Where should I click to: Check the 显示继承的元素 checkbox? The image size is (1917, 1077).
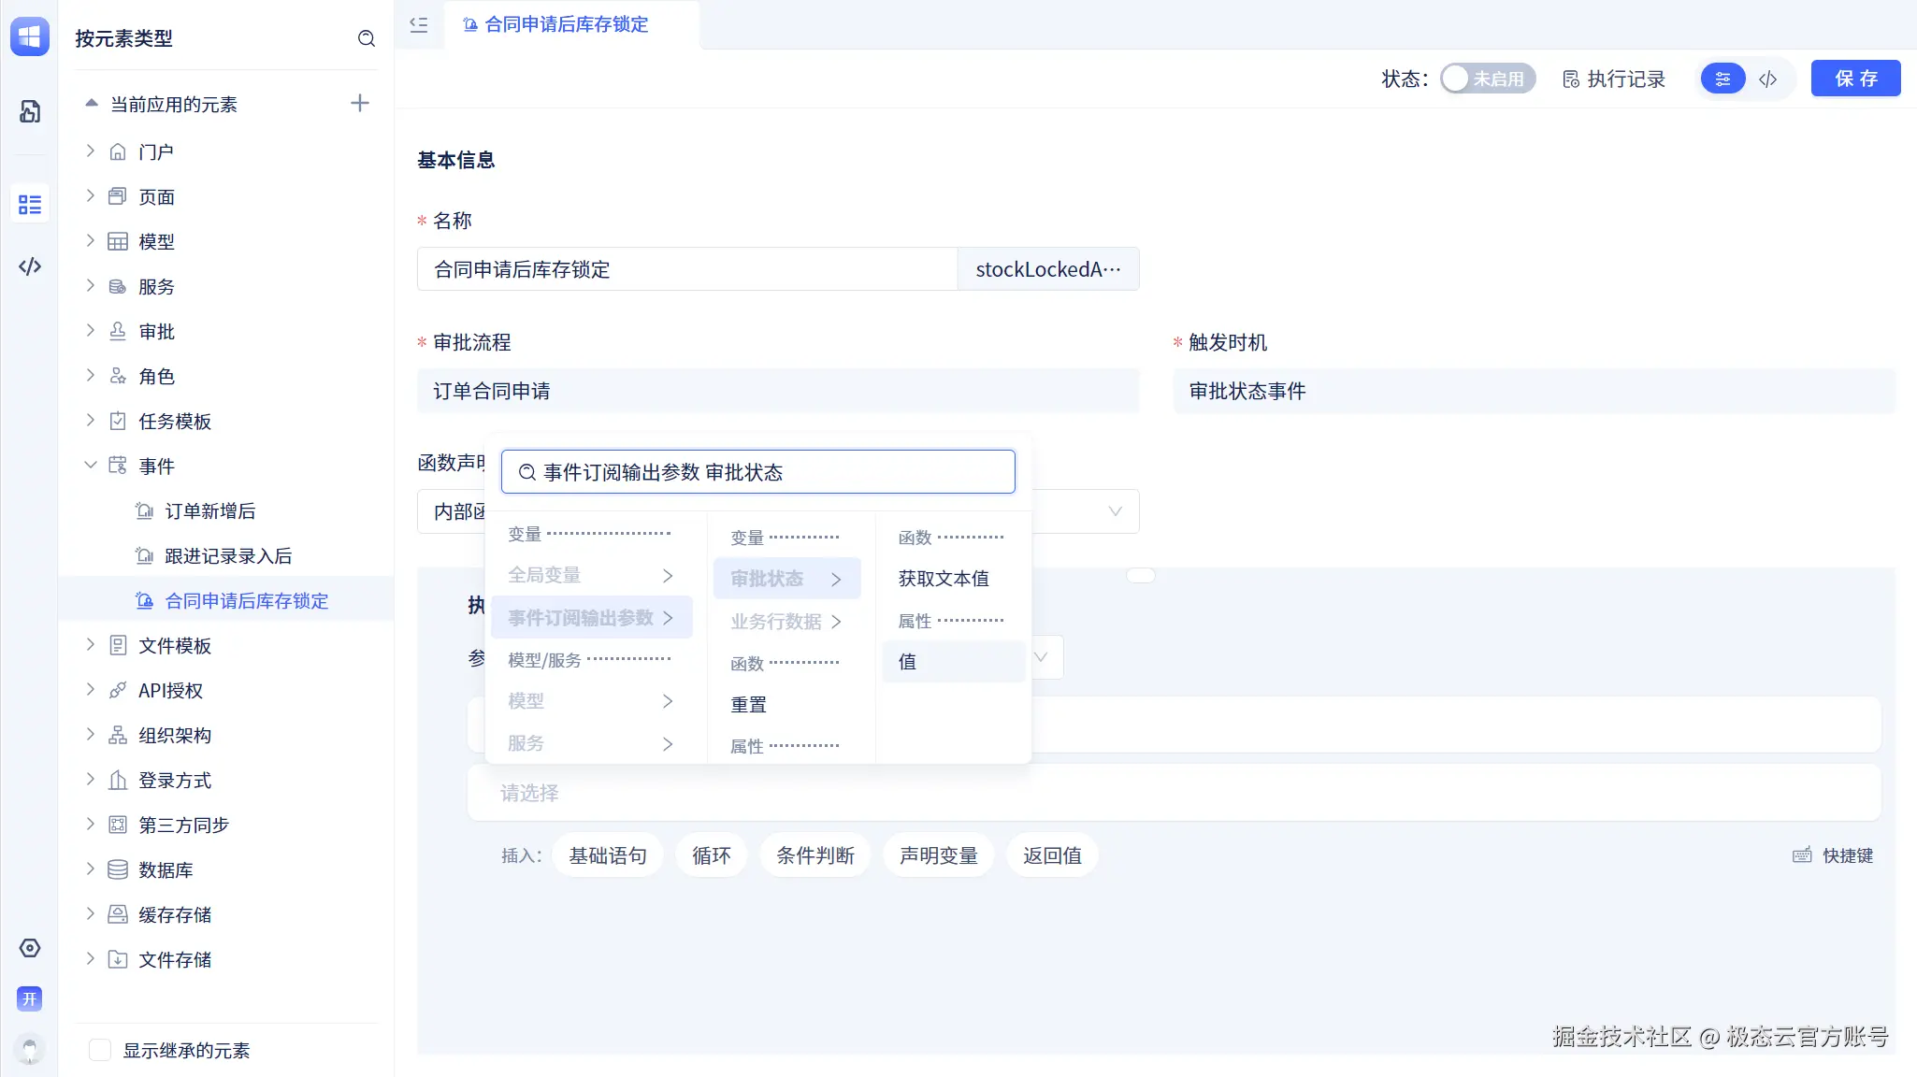[100, 1050]
